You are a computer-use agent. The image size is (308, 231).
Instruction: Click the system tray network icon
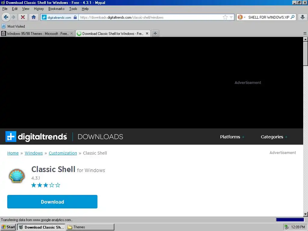(x=287, y=227)
